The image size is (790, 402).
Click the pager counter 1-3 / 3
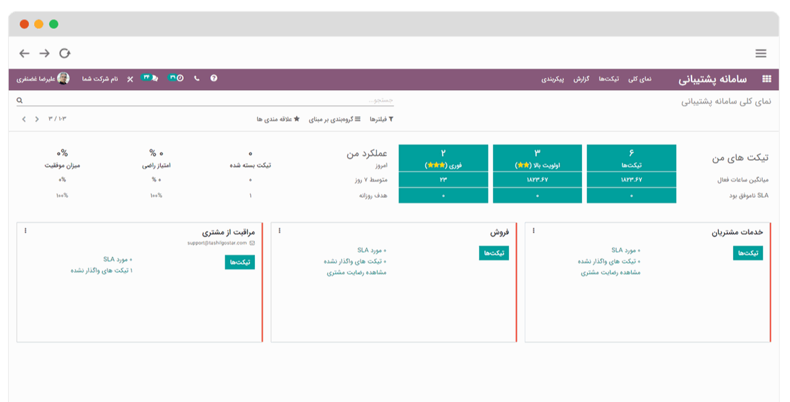[x=57, y=119]
